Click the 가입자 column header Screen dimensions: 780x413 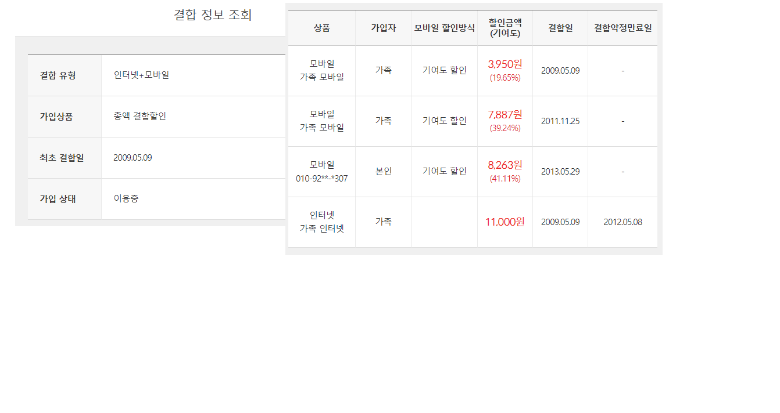(x=383, y=28)
